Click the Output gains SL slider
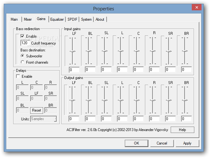This screenshot has width=210, height=158. tap(105, 100)
